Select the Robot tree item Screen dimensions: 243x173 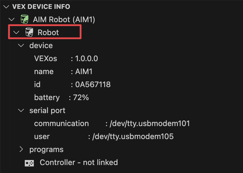48,32
